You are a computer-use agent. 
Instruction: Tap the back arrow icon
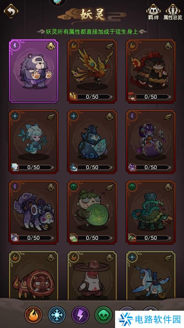coord(11,11)
